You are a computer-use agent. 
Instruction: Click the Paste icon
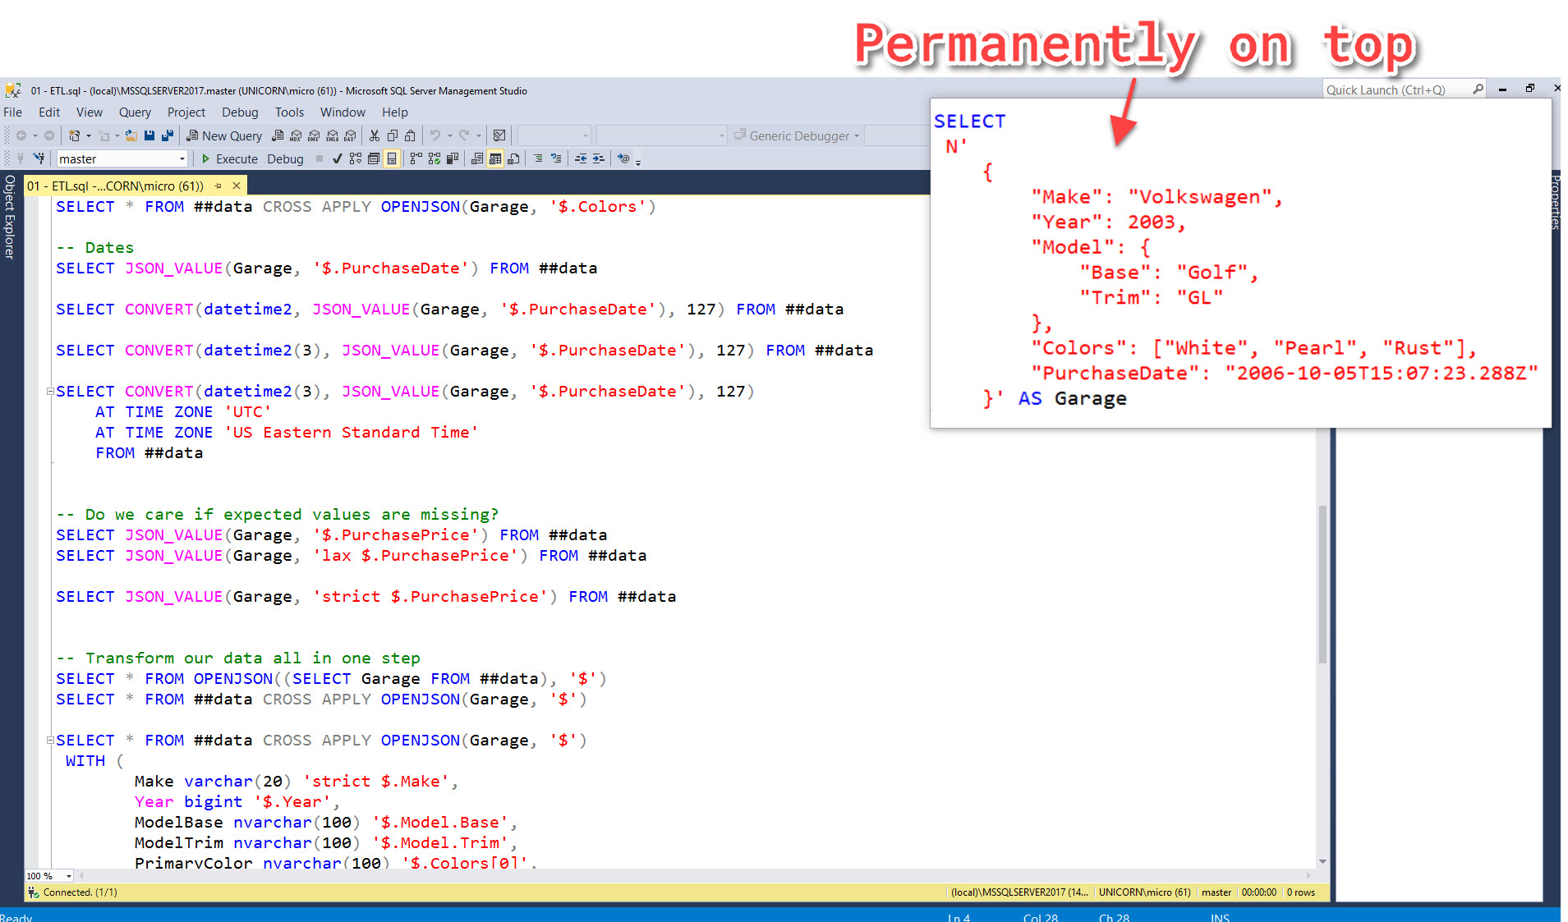point(410,135)
